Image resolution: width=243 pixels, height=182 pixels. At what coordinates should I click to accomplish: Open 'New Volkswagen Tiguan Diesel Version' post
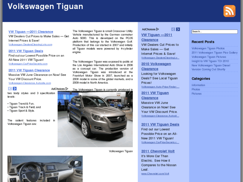(211, 67)
